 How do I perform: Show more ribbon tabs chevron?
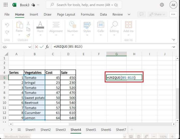click(x=129, y=14)
